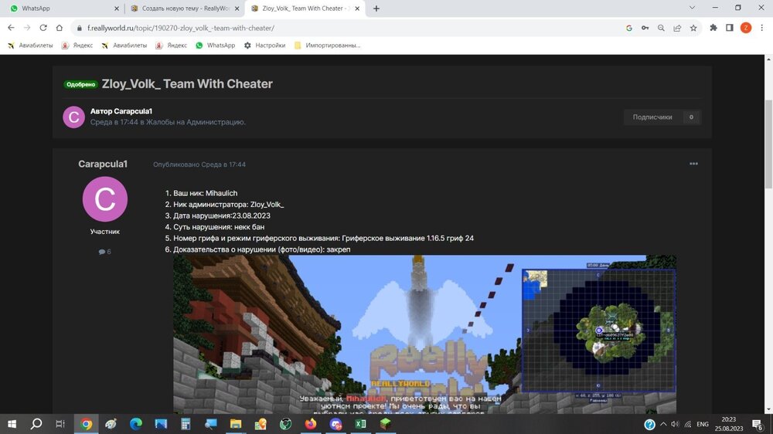Click the blue help question mark tray icon
773x434 pixels.
tap(650, 424)
